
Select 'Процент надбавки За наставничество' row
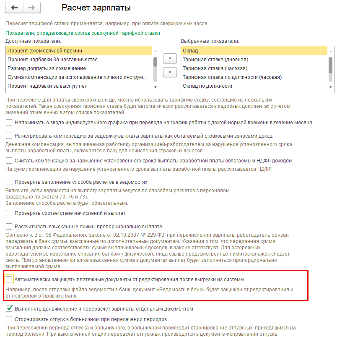79,60
